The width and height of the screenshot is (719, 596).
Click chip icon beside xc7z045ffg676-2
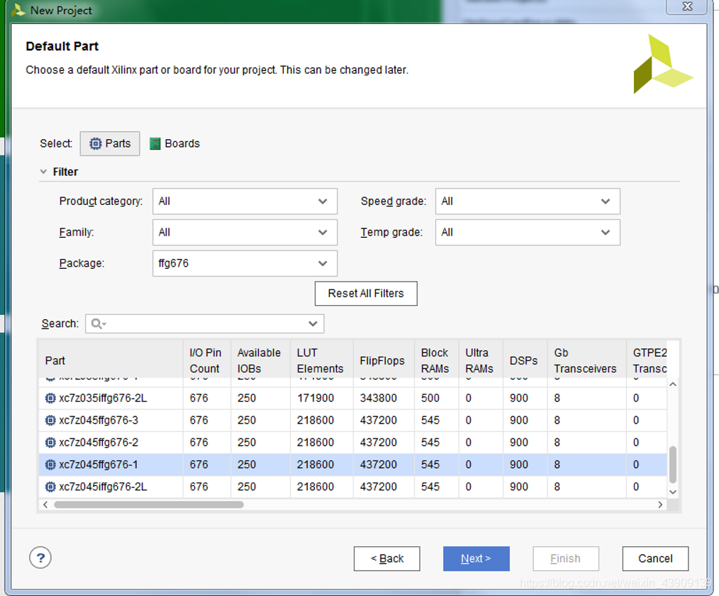(x=50, y=442)
